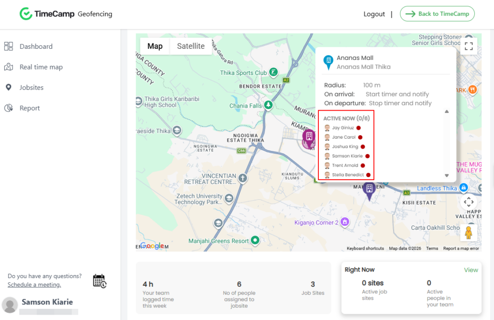Screen dimensions: 494x320
Task: Click the magenta jobsite building marker
Action: coord(309,139)
